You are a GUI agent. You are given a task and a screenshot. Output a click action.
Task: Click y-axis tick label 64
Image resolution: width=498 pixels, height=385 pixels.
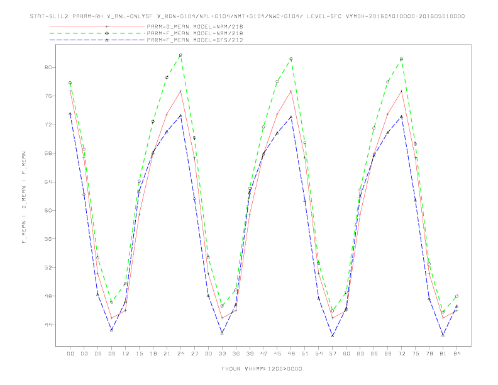pos(48,182)
